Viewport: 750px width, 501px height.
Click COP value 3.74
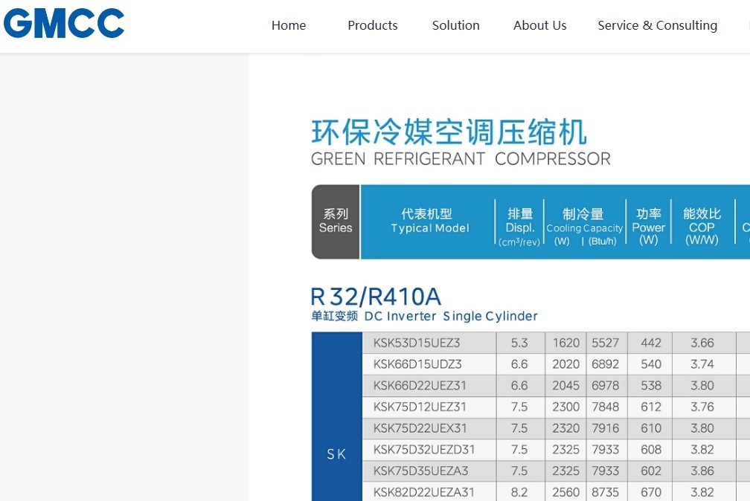click(702, 364)
